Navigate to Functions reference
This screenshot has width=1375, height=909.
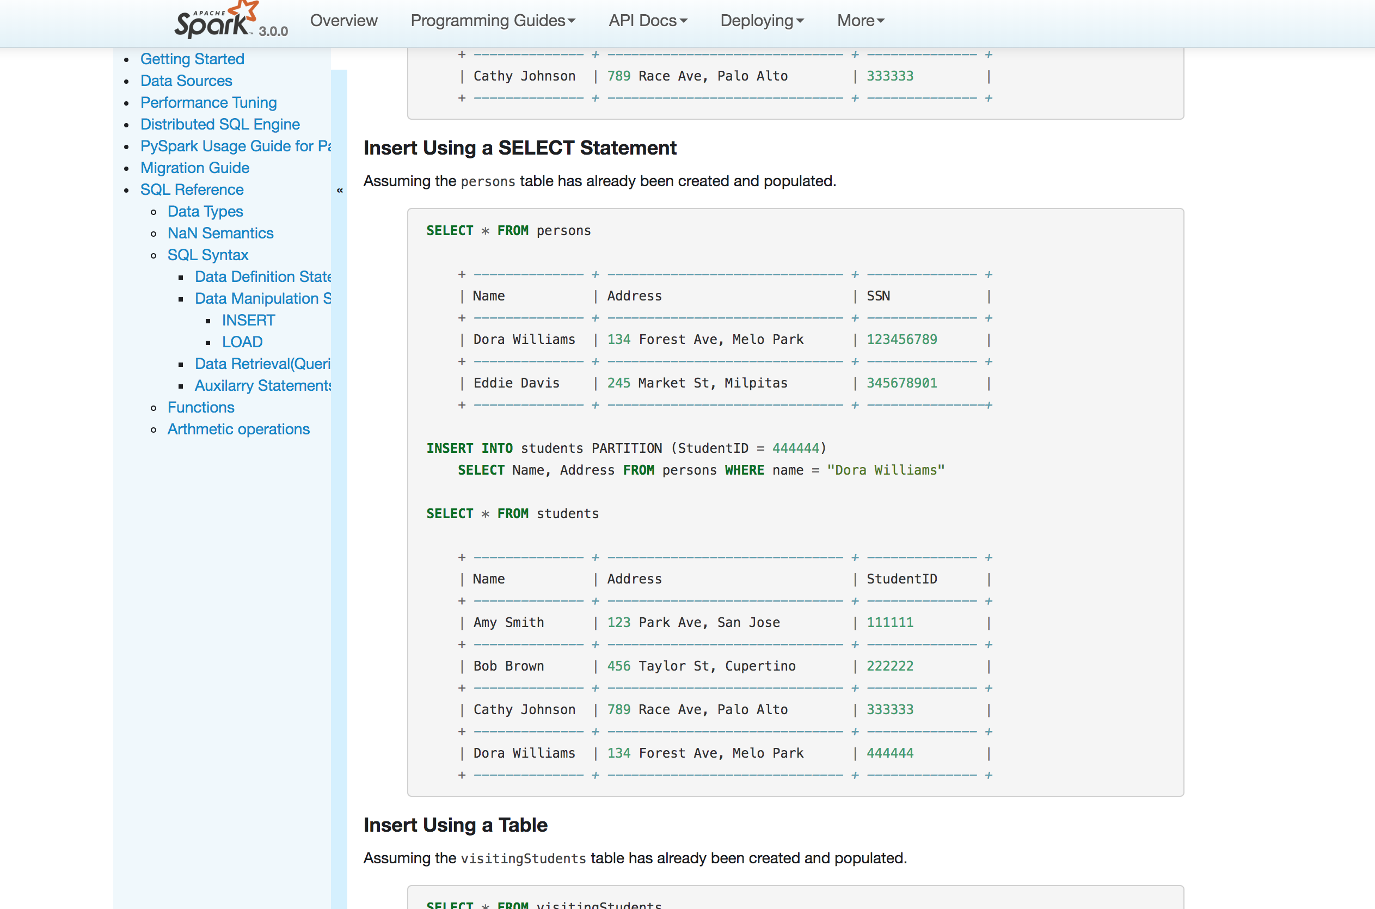point(200,408)
